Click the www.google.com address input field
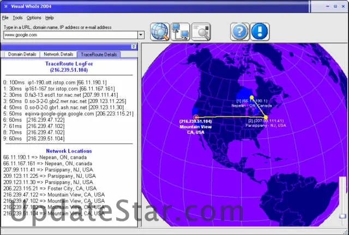This screenshot has width=349, height=235. [x=70, y=35]
